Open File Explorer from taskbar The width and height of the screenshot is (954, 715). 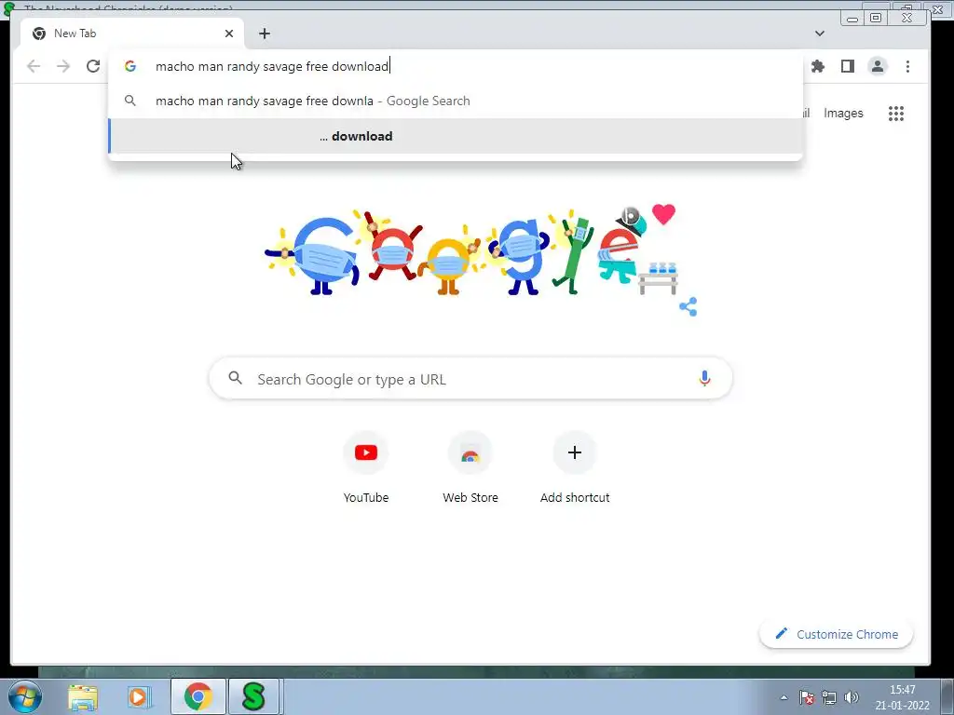[83, 696]
